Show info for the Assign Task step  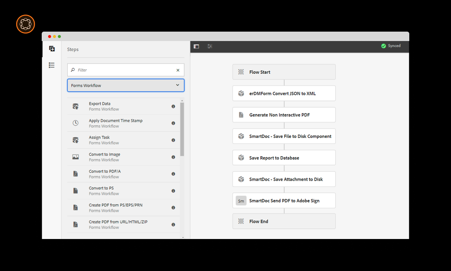click(x=173, y=140)
